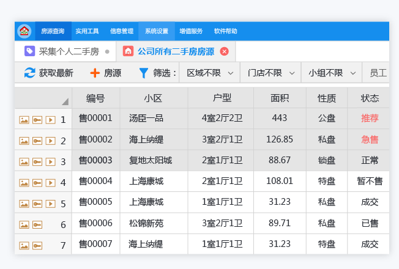This screenshot has width=399, height=269.
Task: Open the 小组不限 dropdown filter
Action: [331, 73]
